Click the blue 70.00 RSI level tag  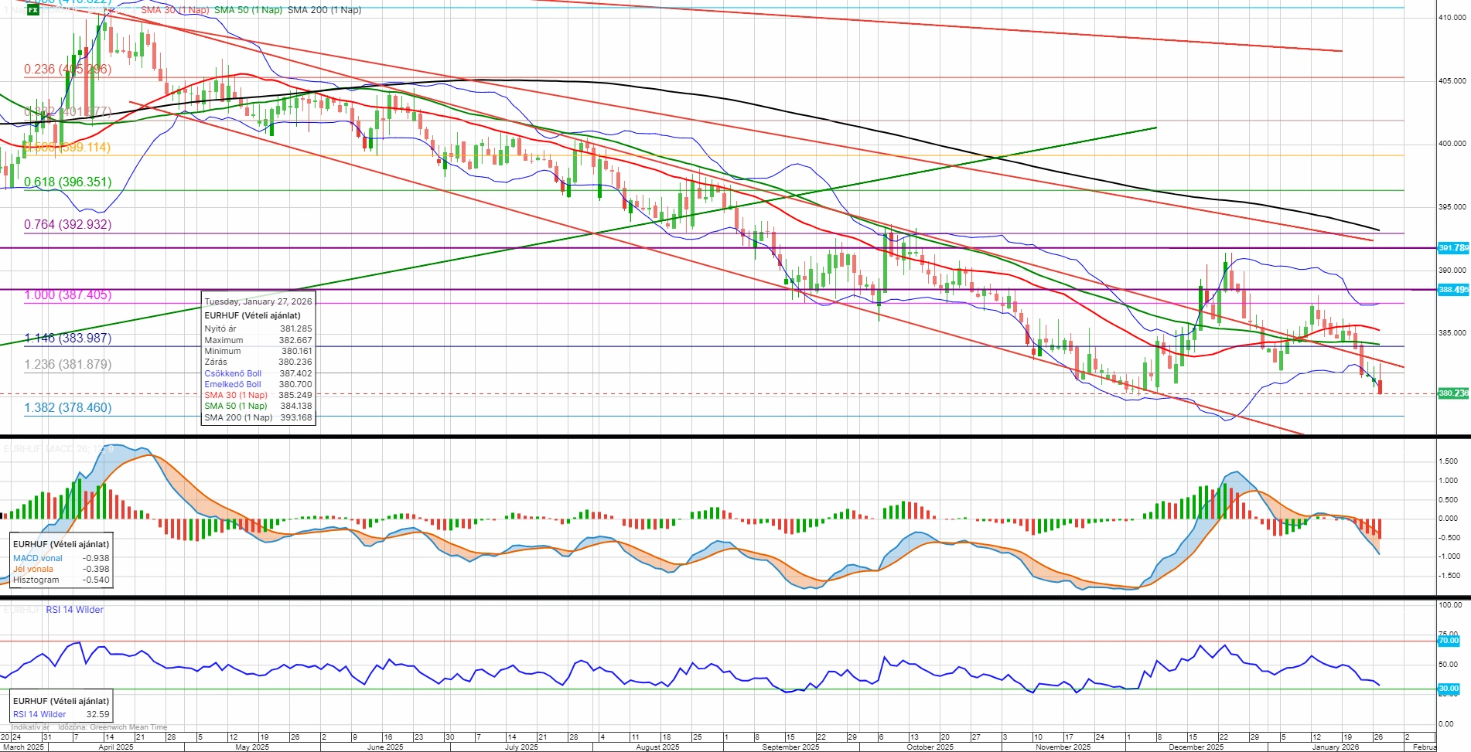pos(1448,641)
